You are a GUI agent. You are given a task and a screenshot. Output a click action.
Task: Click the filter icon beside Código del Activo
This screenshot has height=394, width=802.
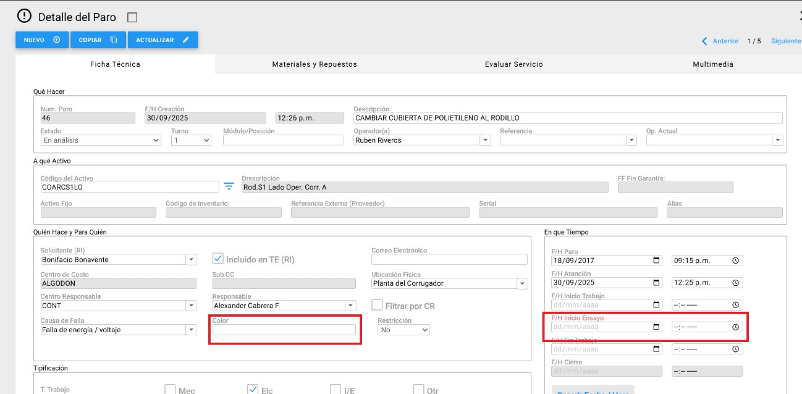(x=229, y=187)
